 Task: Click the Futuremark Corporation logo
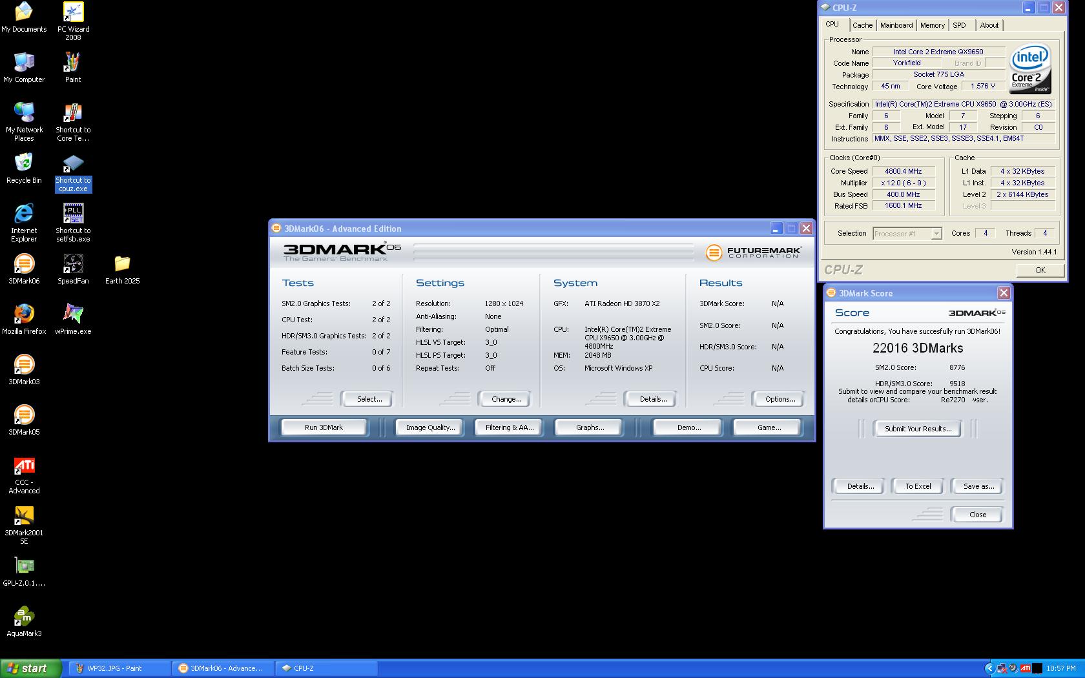coord(753,252)
